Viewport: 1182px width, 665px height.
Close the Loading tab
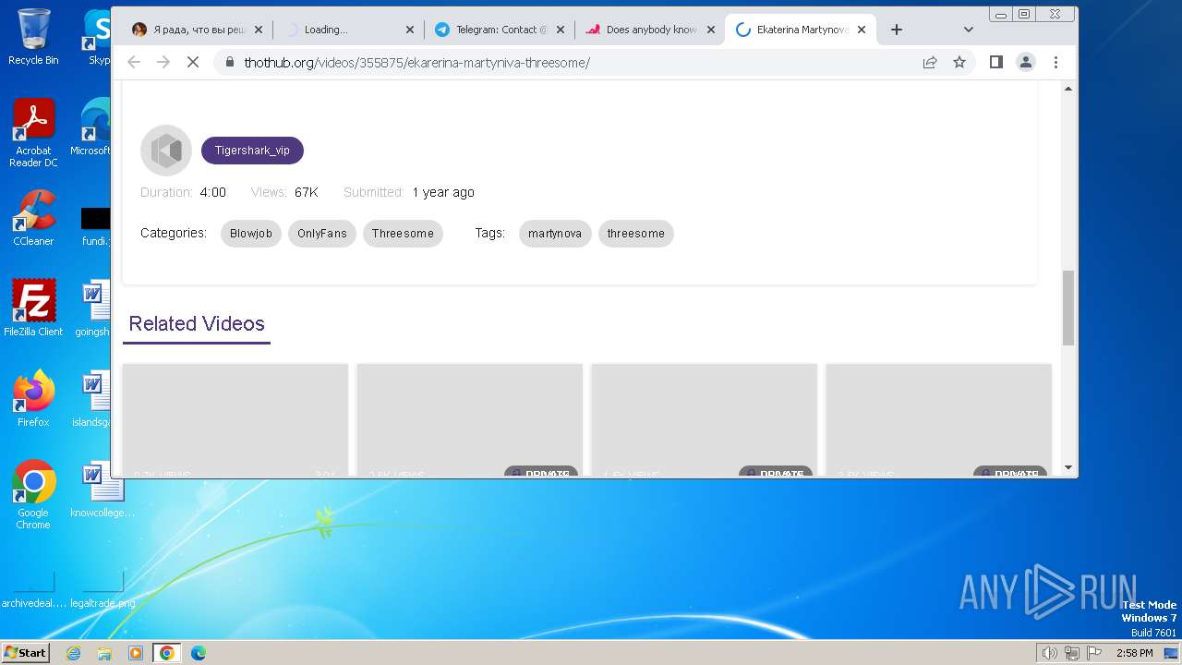tap(410, 30)
